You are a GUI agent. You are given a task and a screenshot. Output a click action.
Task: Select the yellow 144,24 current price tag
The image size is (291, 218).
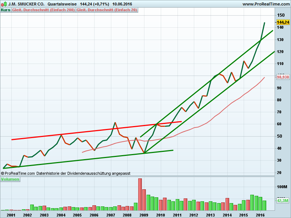click(x=283, y=22)
